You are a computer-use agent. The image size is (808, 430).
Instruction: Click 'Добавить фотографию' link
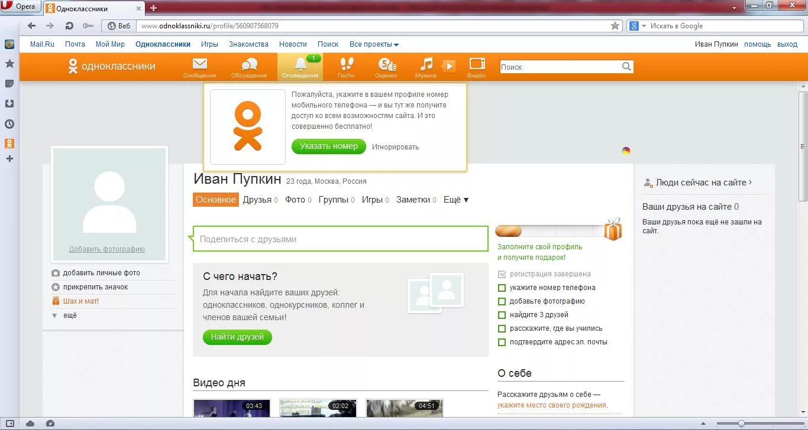[107, 249]
